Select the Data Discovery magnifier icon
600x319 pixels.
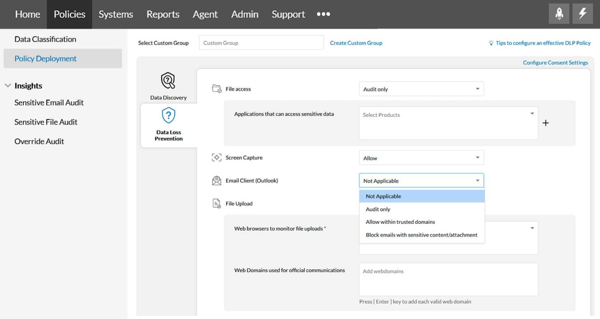point(168,81)
